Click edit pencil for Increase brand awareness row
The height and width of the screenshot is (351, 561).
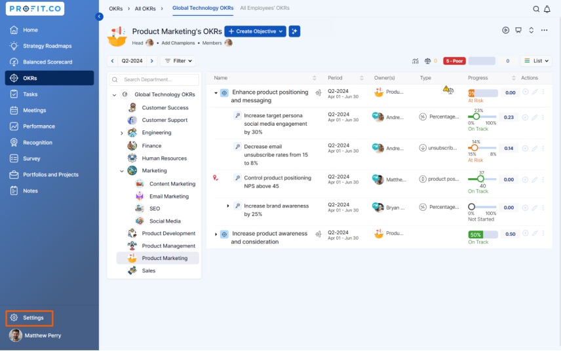pyautogui.click(x=535, y=208)
